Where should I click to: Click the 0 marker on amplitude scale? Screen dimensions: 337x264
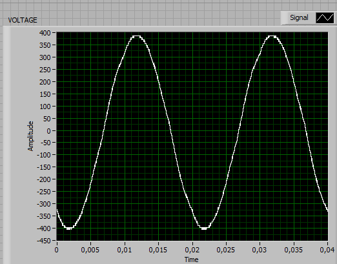pos(48,131)
